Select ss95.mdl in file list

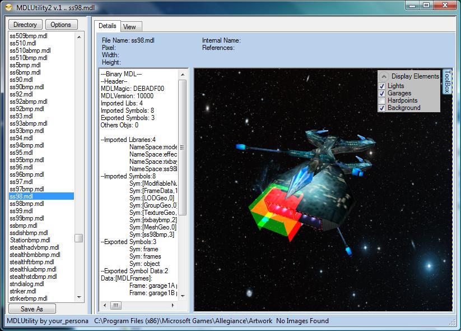(x=21, y=153)
